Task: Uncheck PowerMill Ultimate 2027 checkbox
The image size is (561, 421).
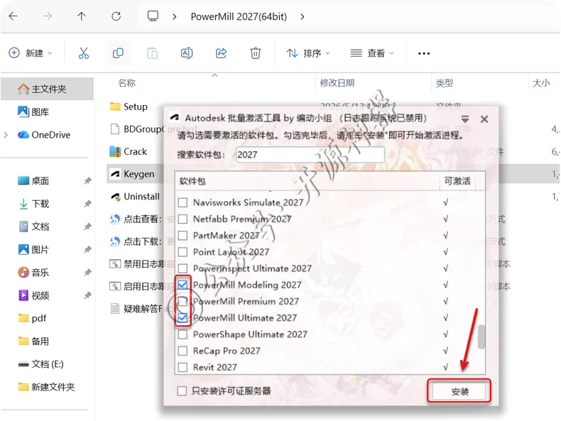Action: (x=183, y=317)
